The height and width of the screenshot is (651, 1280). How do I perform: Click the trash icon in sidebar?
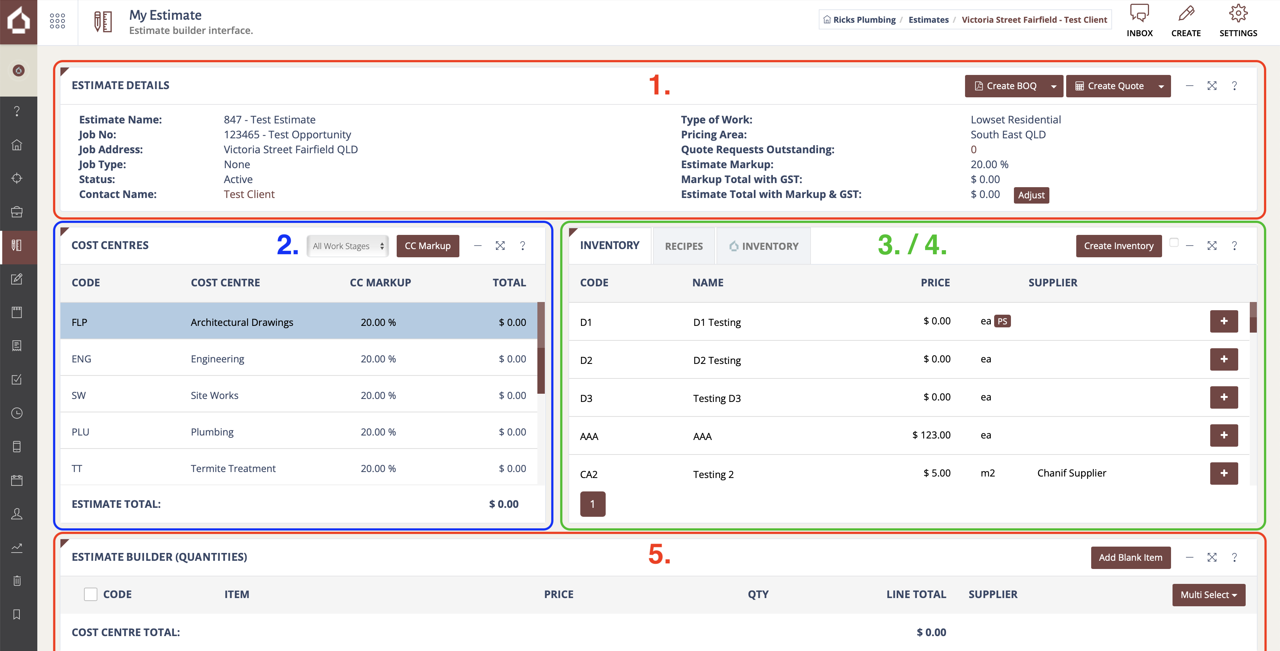(x=17, y=581)
